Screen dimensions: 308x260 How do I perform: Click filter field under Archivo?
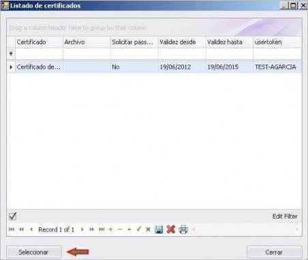click(87, 54)
